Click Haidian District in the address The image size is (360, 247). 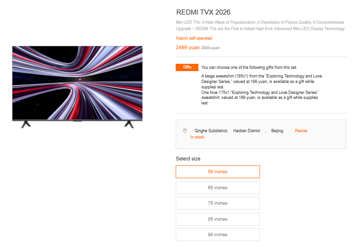click(x=247, y=131)
